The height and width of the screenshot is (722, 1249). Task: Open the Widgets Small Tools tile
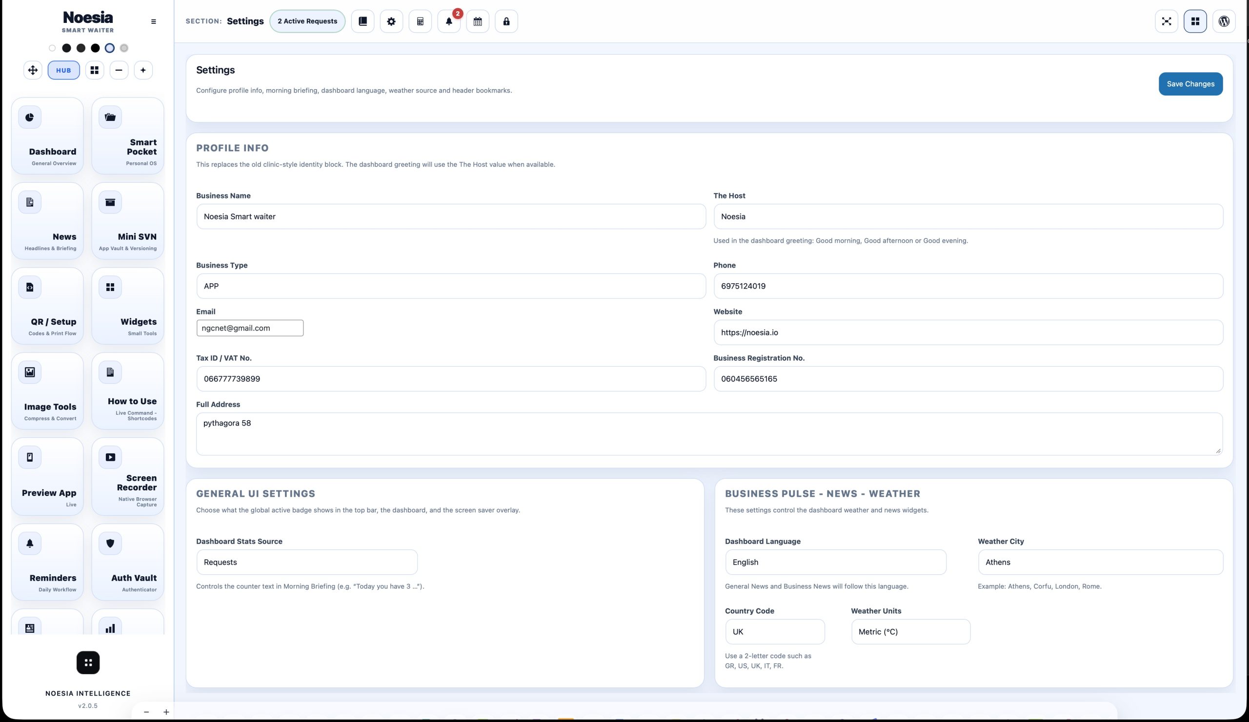point(128,306)
